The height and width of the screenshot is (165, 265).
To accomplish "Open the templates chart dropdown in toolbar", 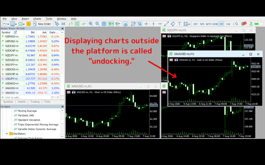I will point(13,24).
